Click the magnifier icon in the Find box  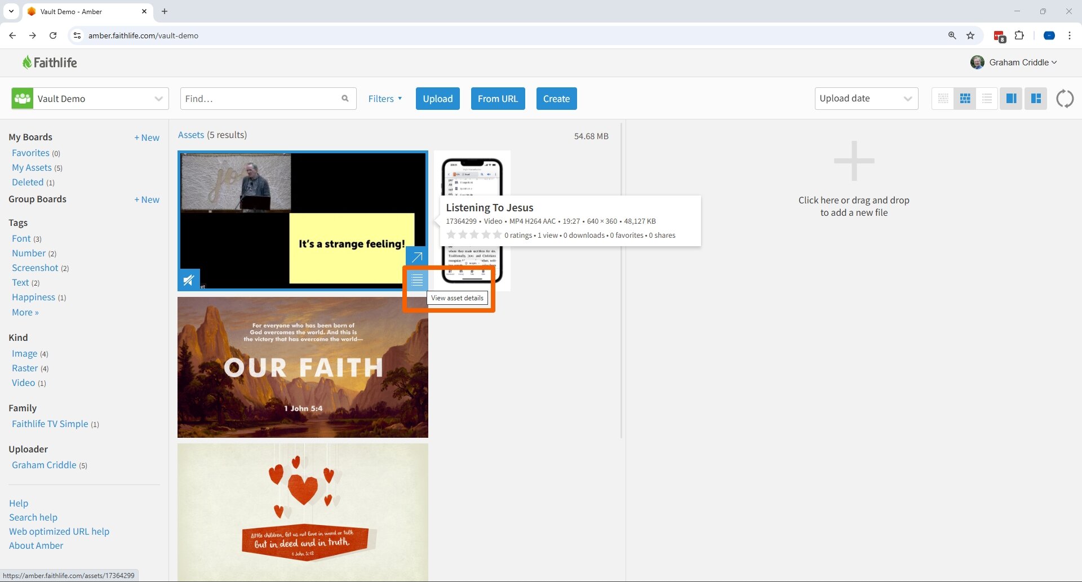(x=345, y=99)
